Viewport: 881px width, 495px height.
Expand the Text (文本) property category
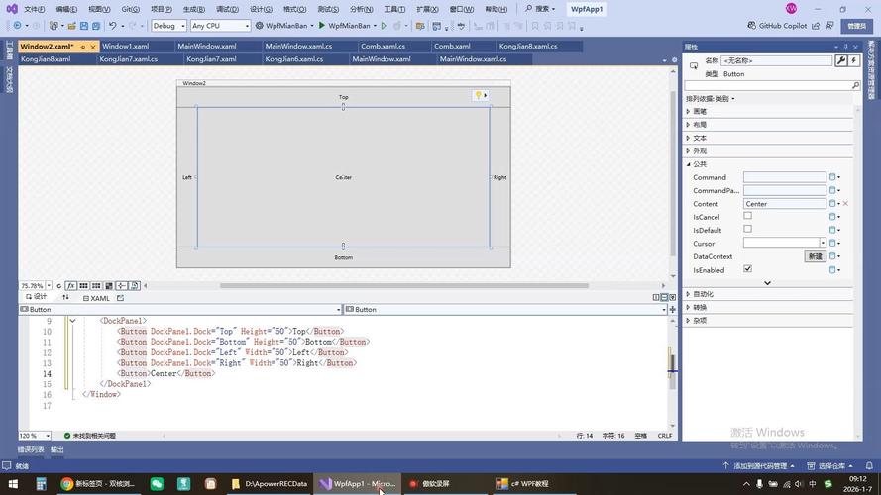689,138
